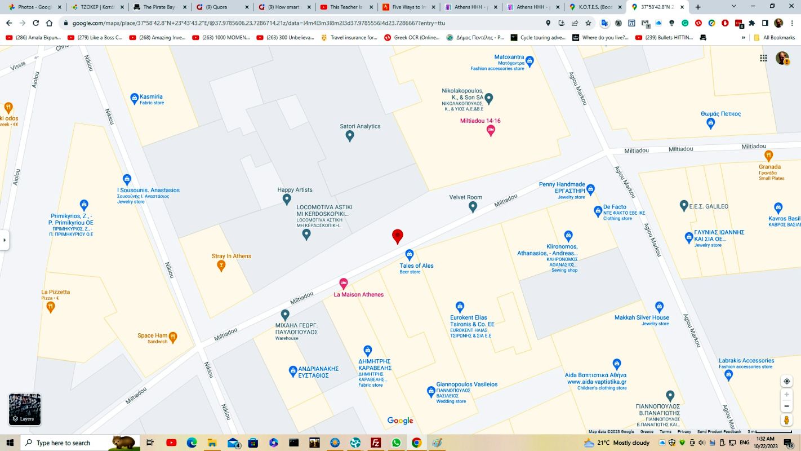Click the Miltiadou 14-16 lodging pin
The image size is (801, 451).
click(491, 131)
